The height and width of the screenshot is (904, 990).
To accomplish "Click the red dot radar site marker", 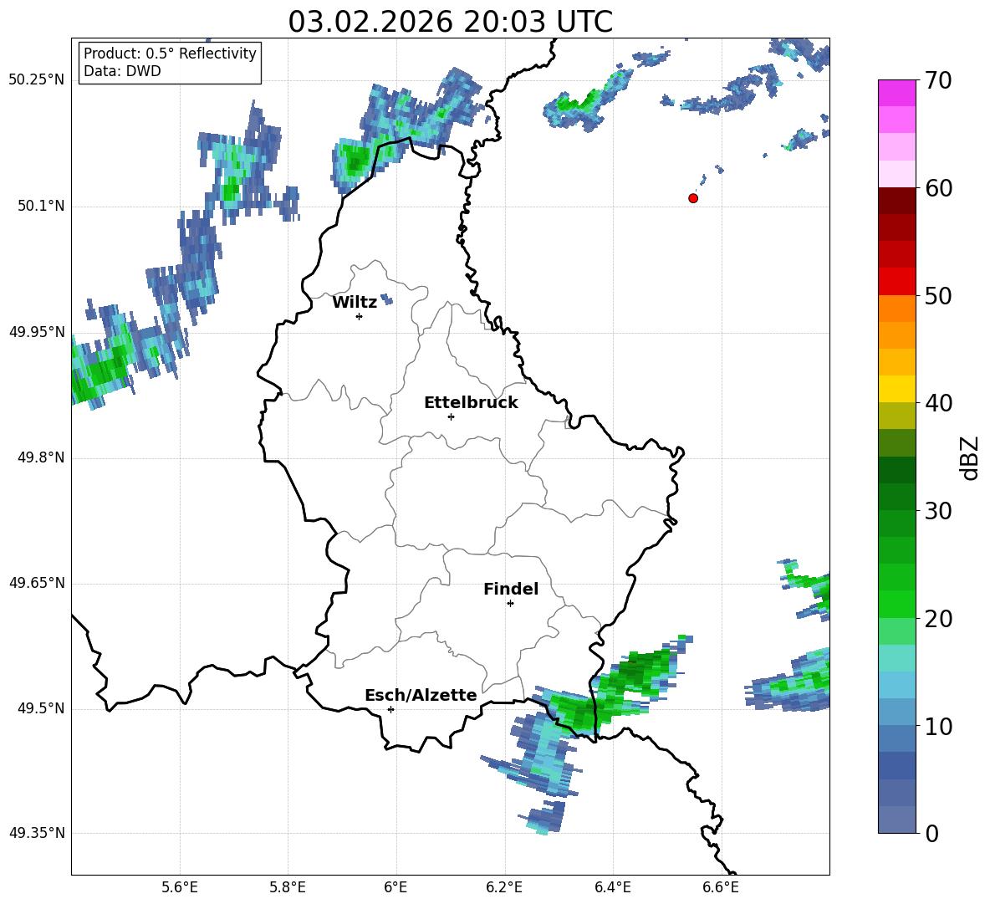I will tap(693, 198).
